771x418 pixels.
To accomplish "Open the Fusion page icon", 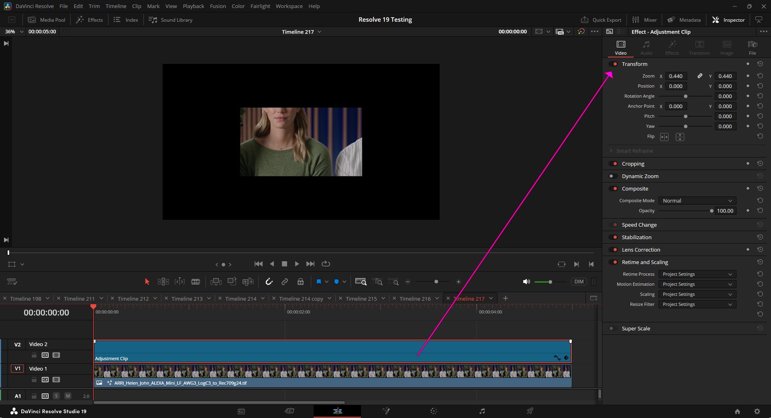I will (x=386, y=411).
